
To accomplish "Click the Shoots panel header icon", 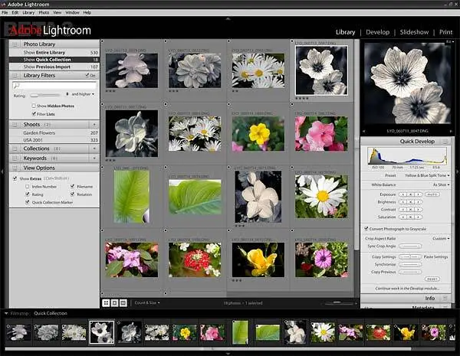I will [15, 125].
